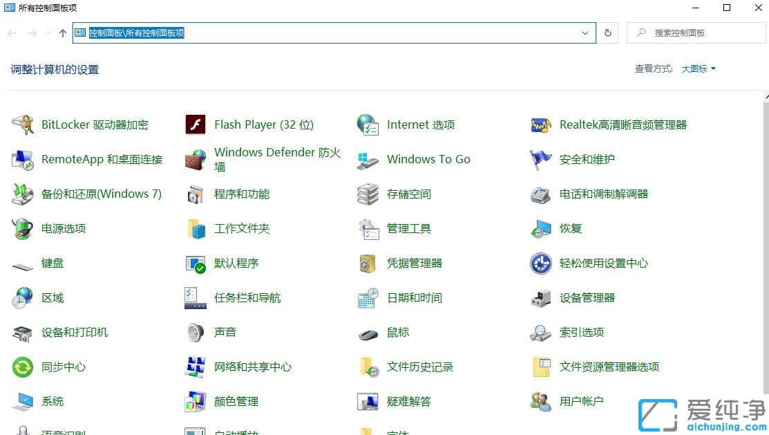Open the 键盘 settings

tap(53, 263)
